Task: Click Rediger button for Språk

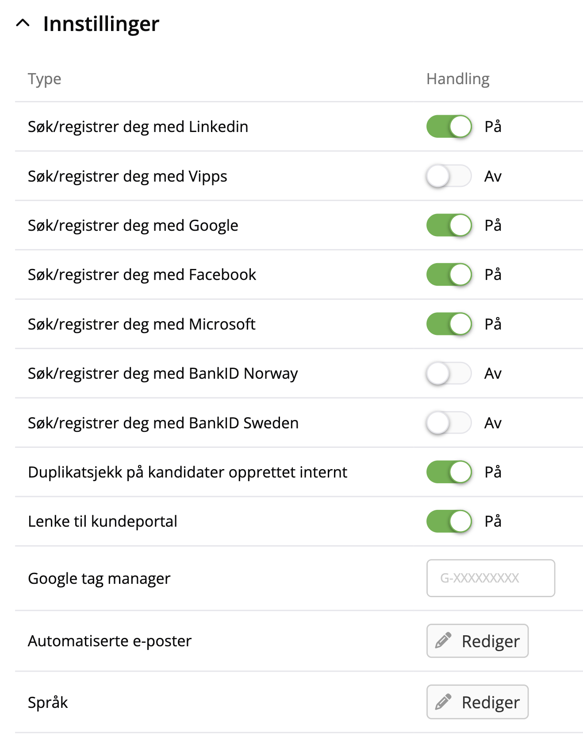Action: click(477, 702)
